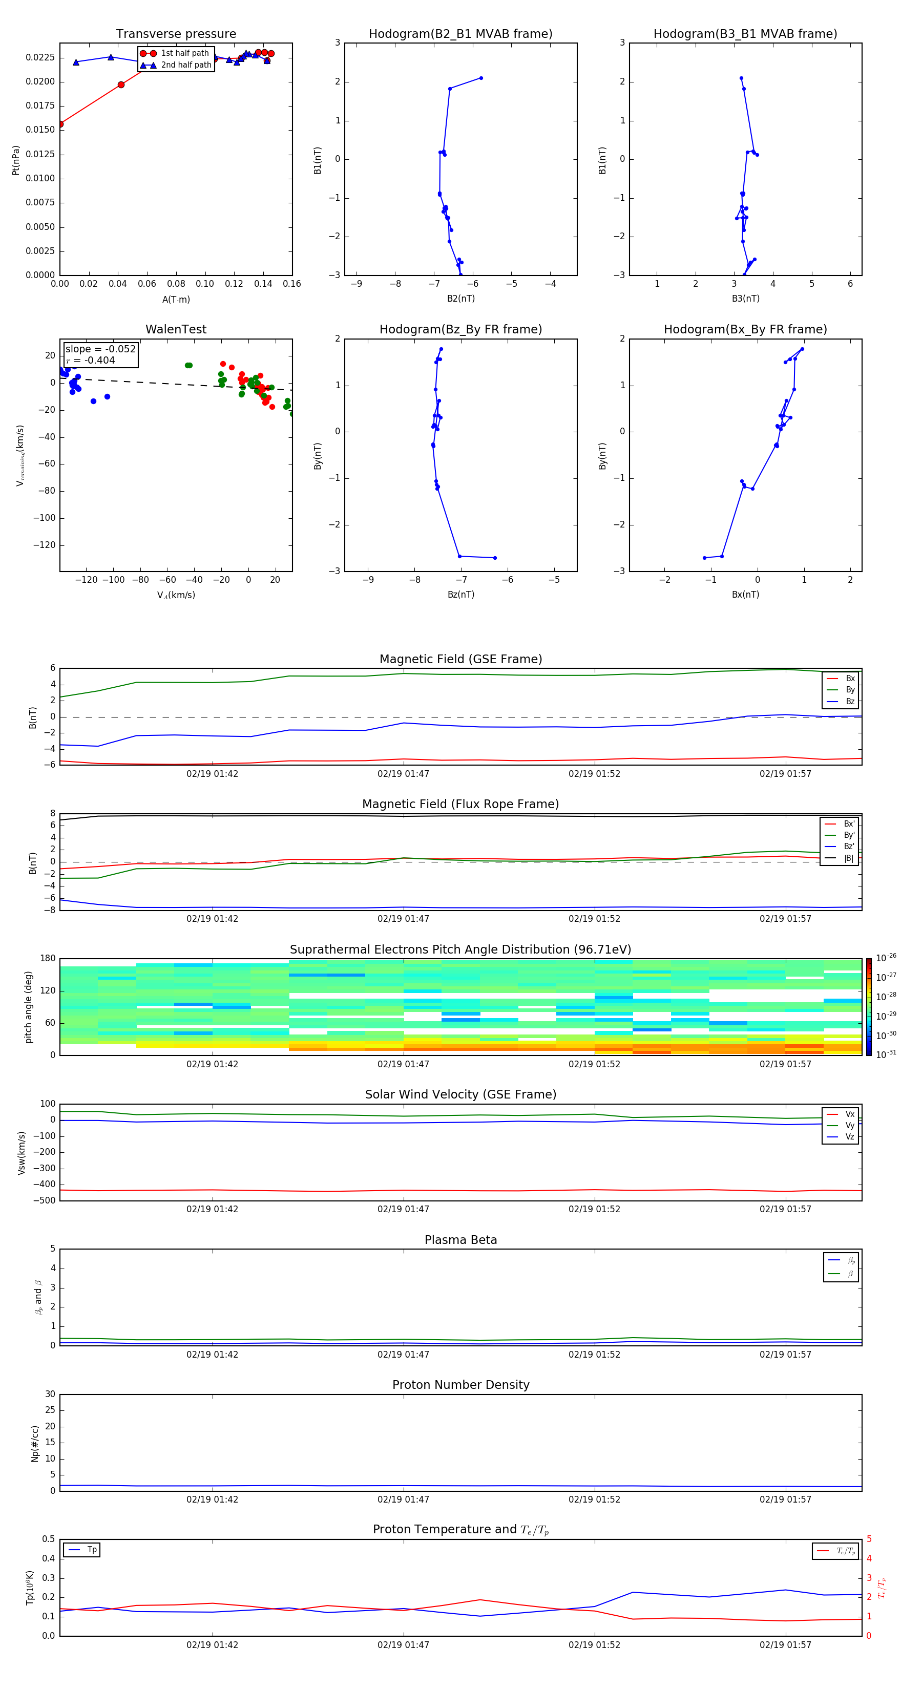Click the 'Magnetic Field (Flux Rope Frame)' title
The width and height of the screenshot is (922, 1690).
[460, 805]
